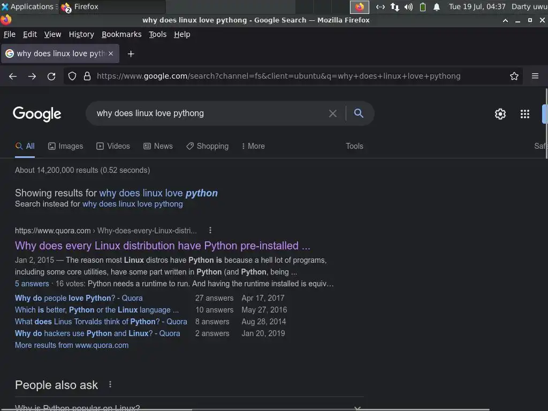Open corrected 'why does linux love python' link
Screen dimensions: 548x411
tap(158, 193)
